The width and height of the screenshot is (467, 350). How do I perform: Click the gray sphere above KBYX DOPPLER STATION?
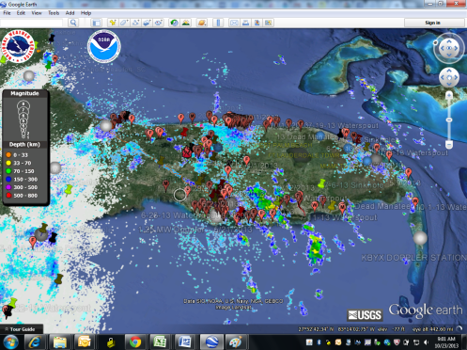(420, 238)
